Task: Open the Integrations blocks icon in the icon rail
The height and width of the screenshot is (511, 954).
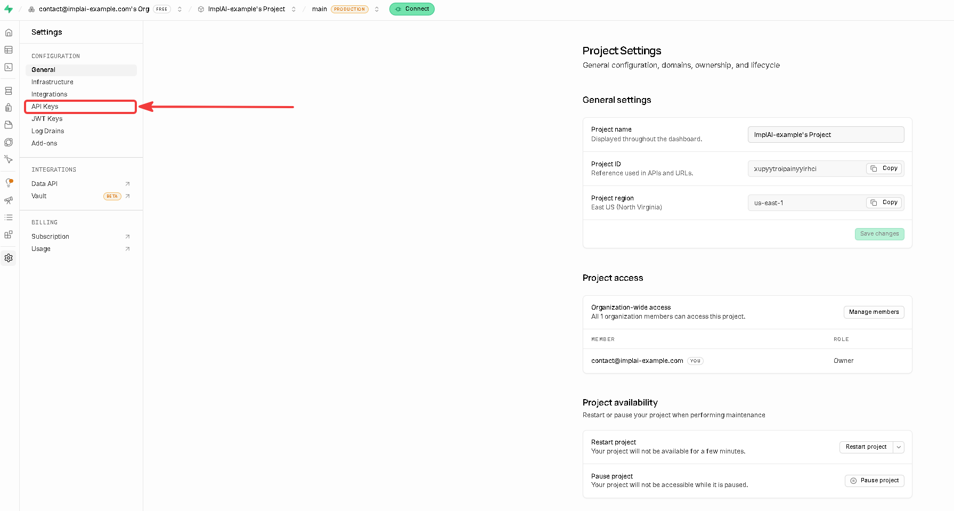Action: click(x=9, y=234)
